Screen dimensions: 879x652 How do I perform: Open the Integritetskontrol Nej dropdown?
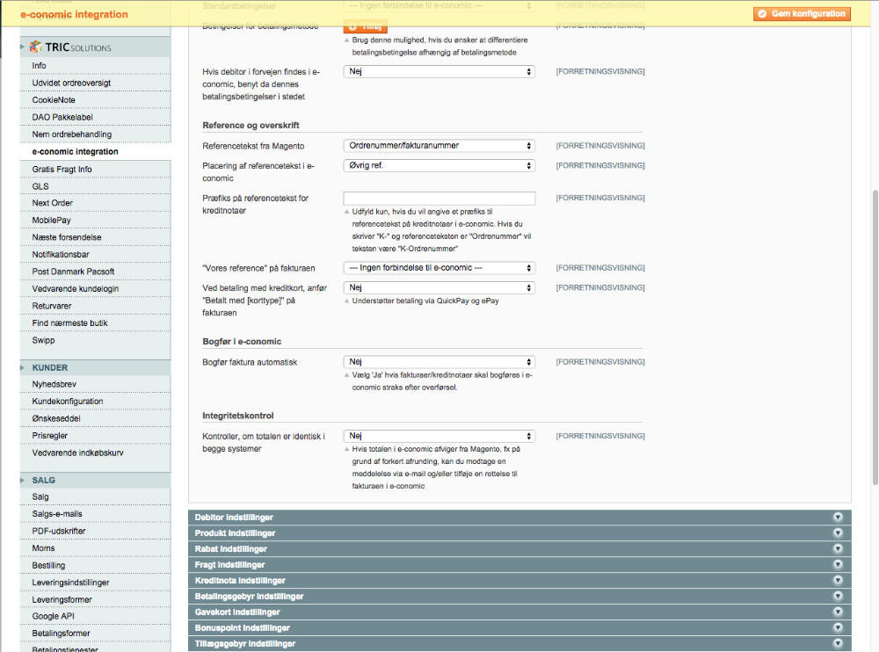pos(439,436)
